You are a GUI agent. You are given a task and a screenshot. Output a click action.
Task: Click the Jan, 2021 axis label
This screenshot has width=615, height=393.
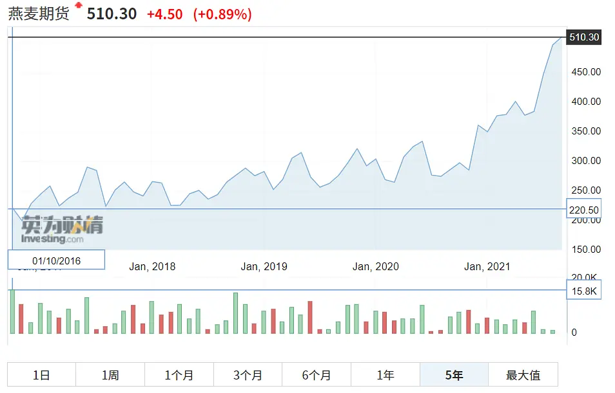[x=487, y=266]
